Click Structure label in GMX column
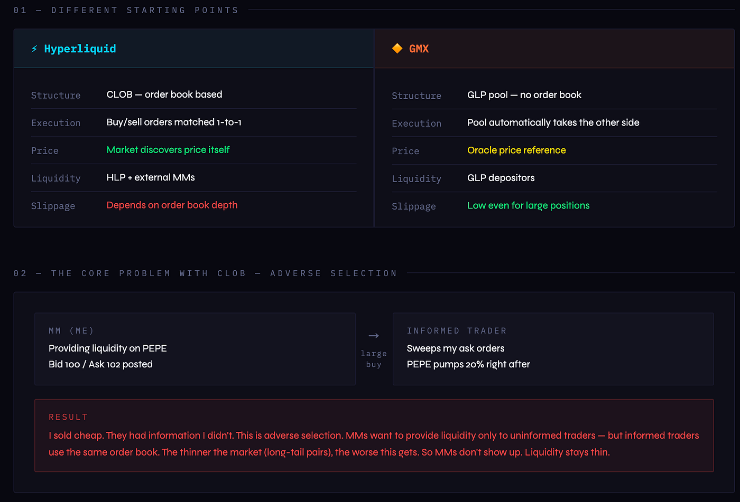 (417, 96)
